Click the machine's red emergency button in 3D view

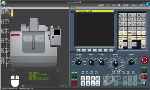(x=53, y=37)
